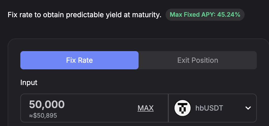This screenshot has height=126, width=269.
Task: Click the MAX link to fill balance
Action: (x=145, y=108)
